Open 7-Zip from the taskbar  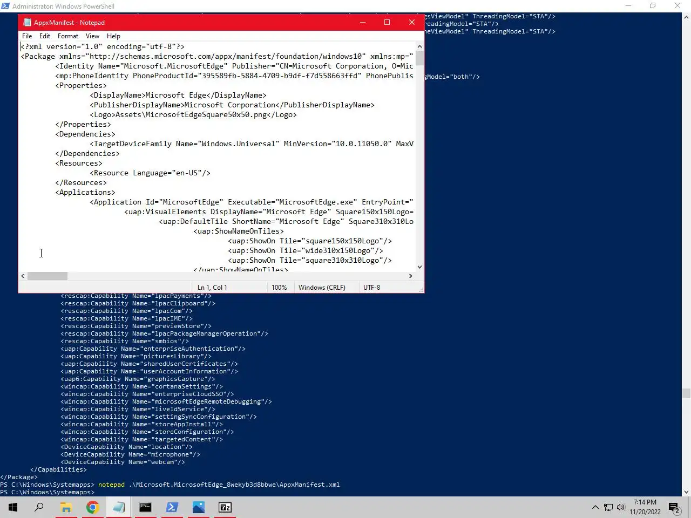[225, 507]
